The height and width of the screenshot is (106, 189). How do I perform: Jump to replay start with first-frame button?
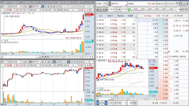click(97, 9)
